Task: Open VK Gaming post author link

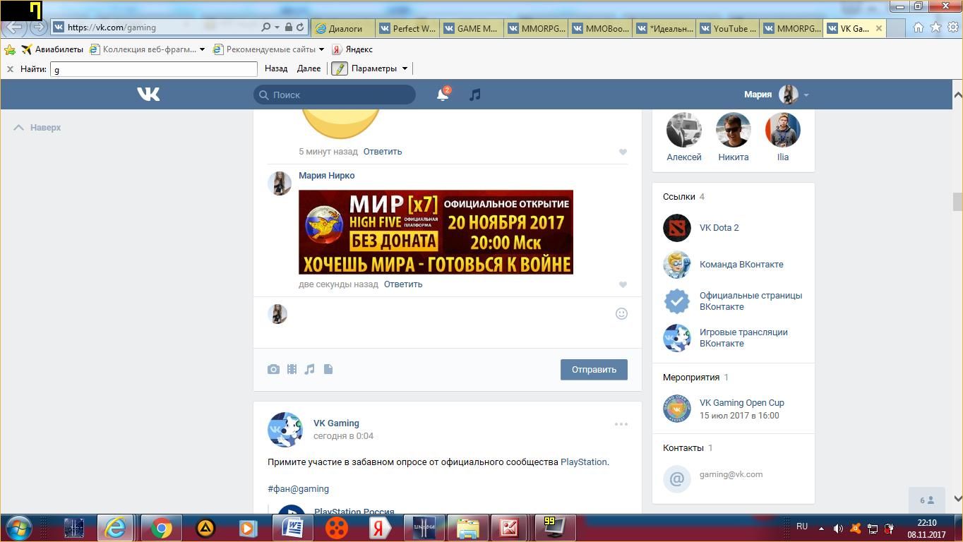Action: pos(336,423)
